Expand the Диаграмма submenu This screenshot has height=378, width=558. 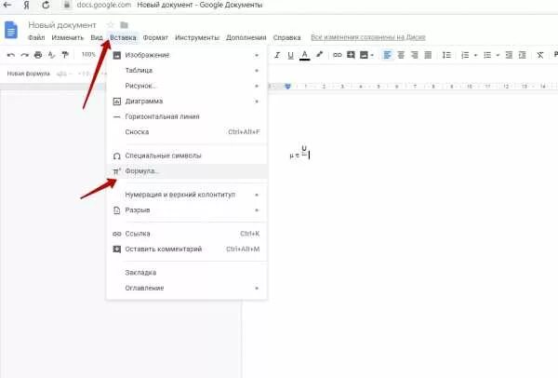click(x=187, y=101)
